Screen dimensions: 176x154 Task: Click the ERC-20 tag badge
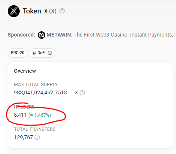pos(17,53)
